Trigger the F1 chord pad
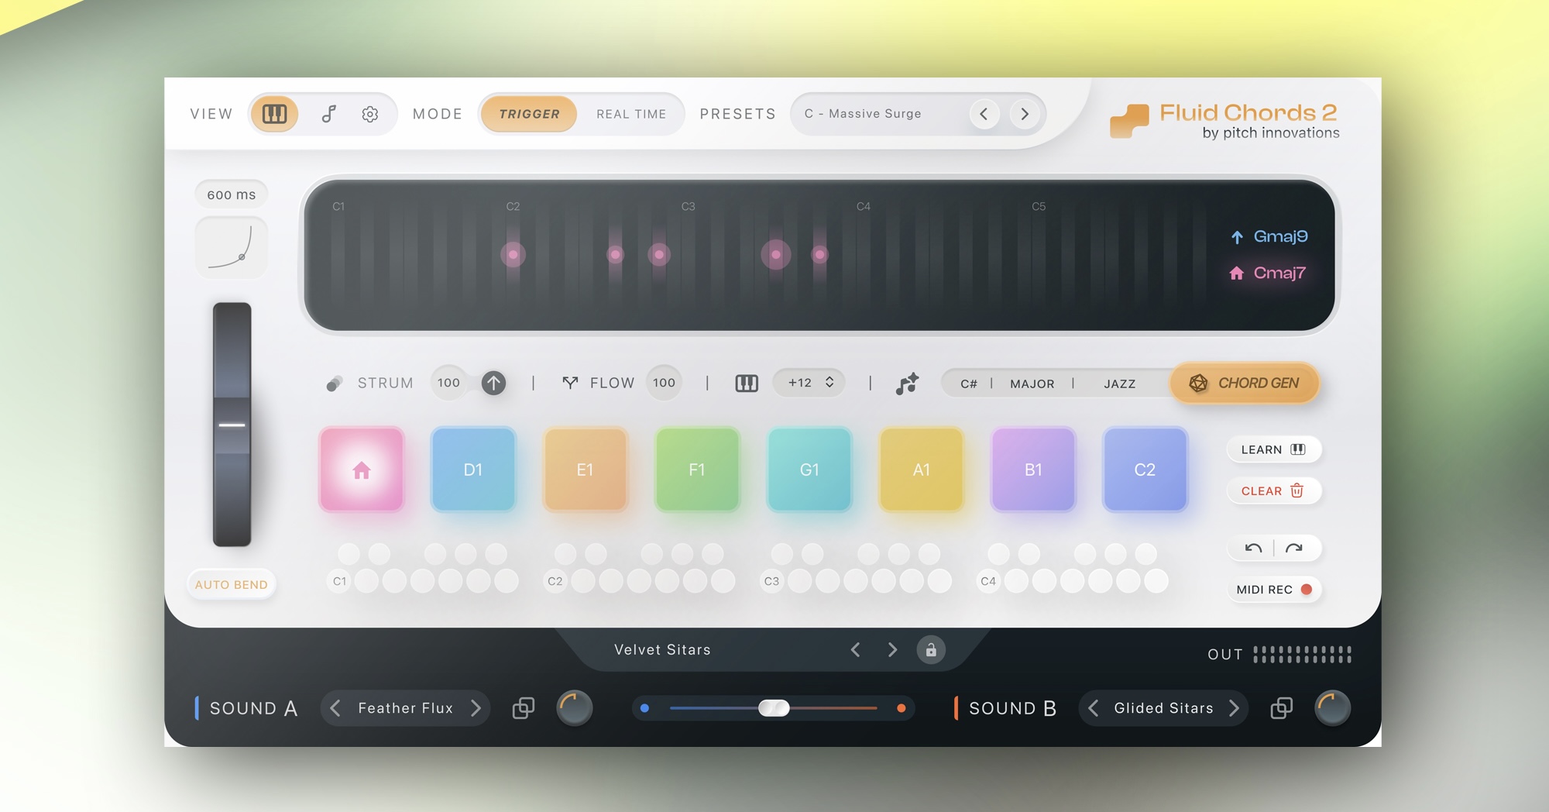The height and width of the screenshot is (812, 1549). click(697, 470)
